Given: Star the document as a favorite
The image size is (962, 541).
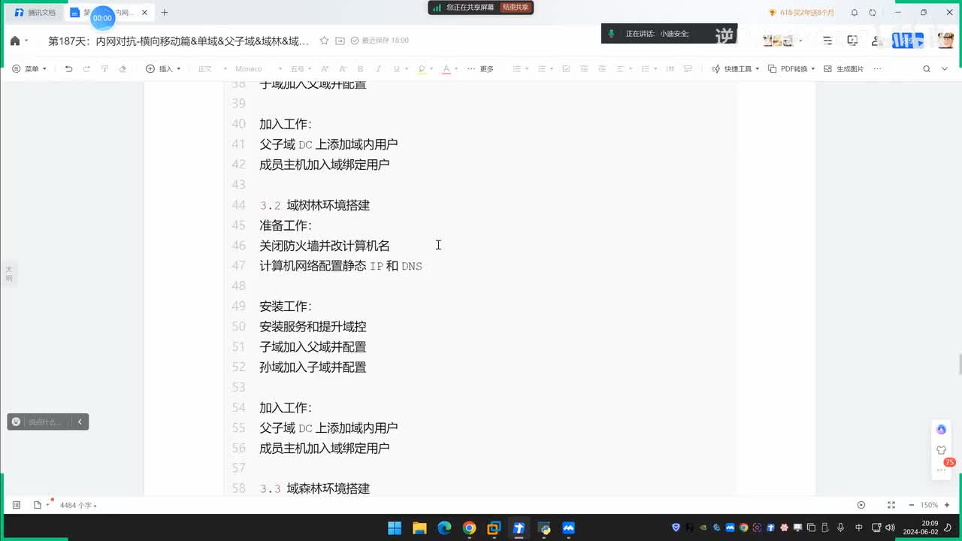Looking at the screenshot, I should pyautogui.click(x=324, y=41).
